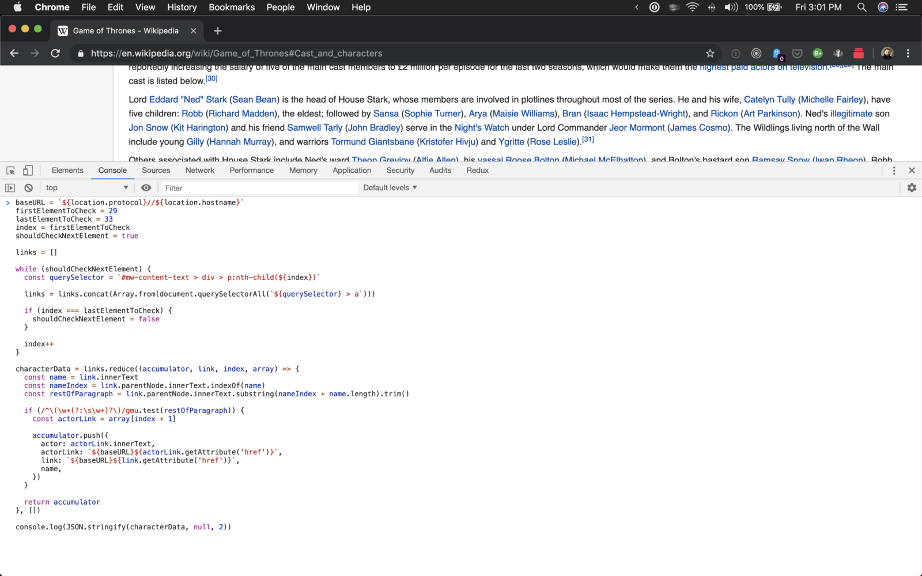Click the Samwell Tarly link
Viewport: 922px width, 576px height.
pyautogui.click(x=315, y=128)
